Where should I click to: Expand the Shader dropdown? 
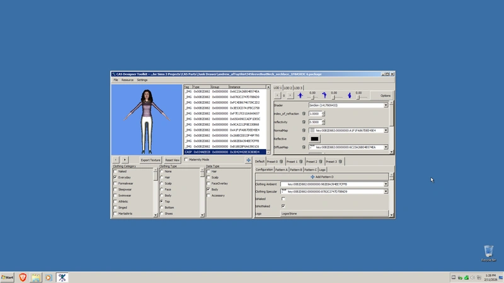coord(386,106)
